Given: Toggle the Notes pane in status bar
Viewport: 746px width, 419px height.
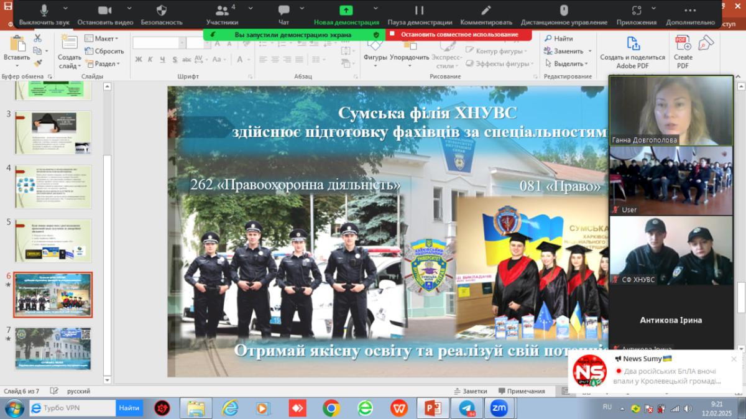Looking at the screenshot, I should 470,391.
